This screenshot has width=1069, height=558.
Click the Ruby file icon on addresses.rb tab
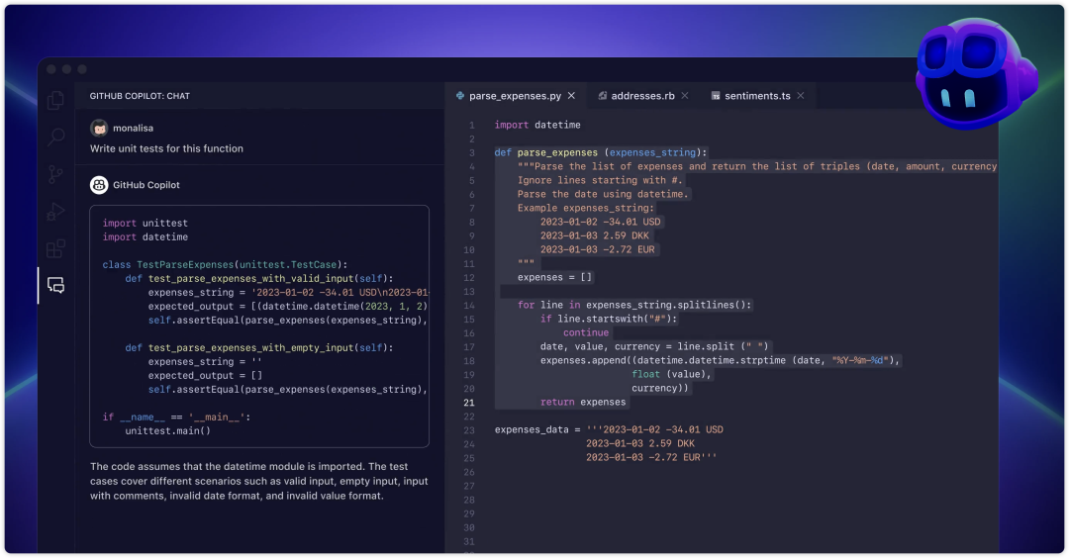[603, 96]
